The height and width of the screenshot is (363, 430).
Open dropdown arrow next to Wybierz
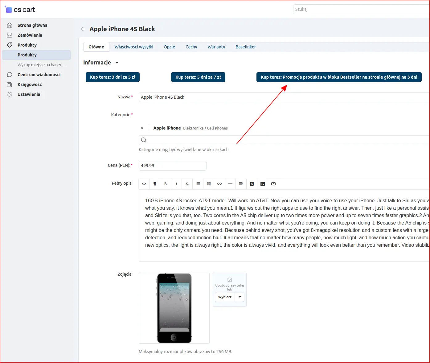click(240, 297)
